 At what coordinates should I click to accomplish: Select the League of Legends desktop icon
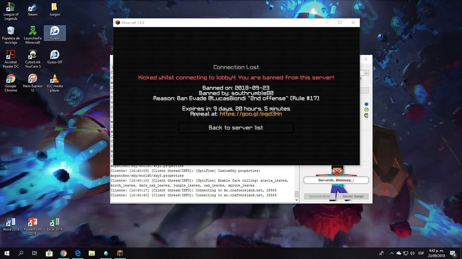(x=11, y=11)
